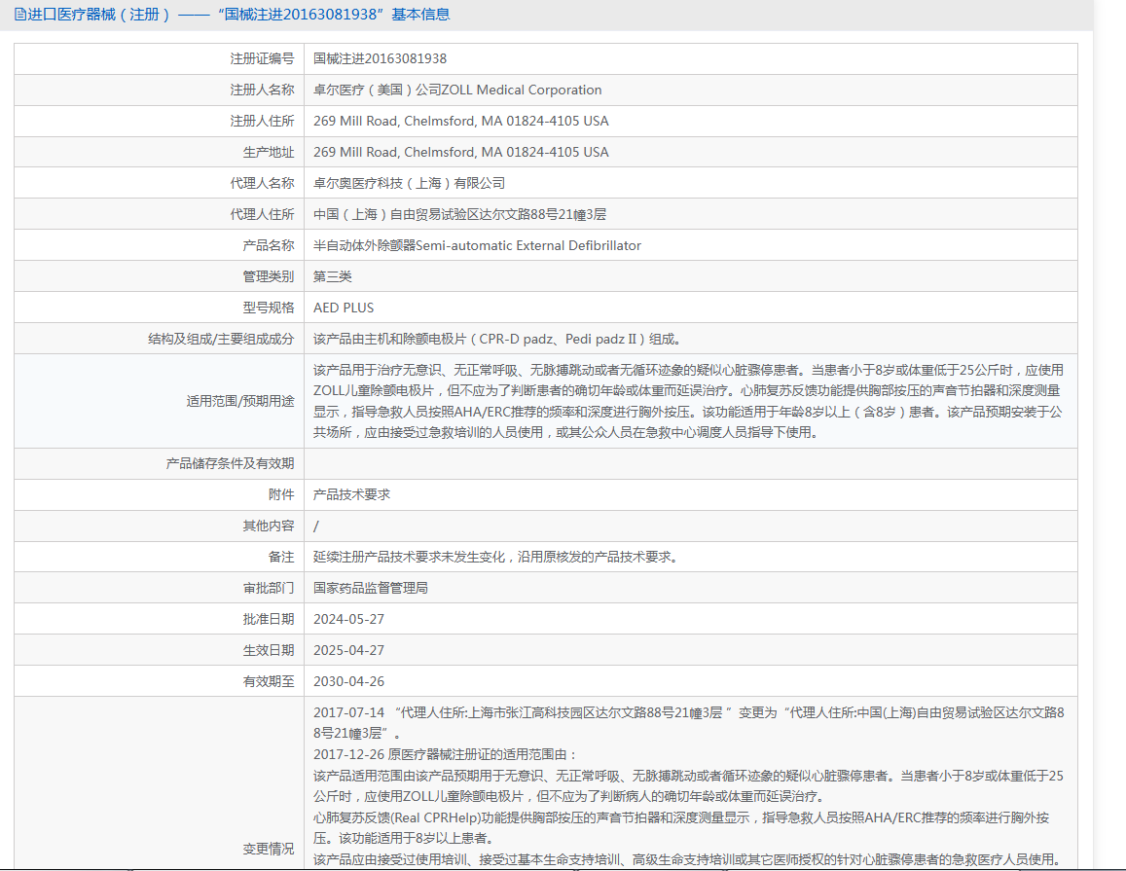This screenshot has height=871, width=1126.
Task: Click the "结构及组成/主要组成成分" label
Action: (x=221, y=339)
